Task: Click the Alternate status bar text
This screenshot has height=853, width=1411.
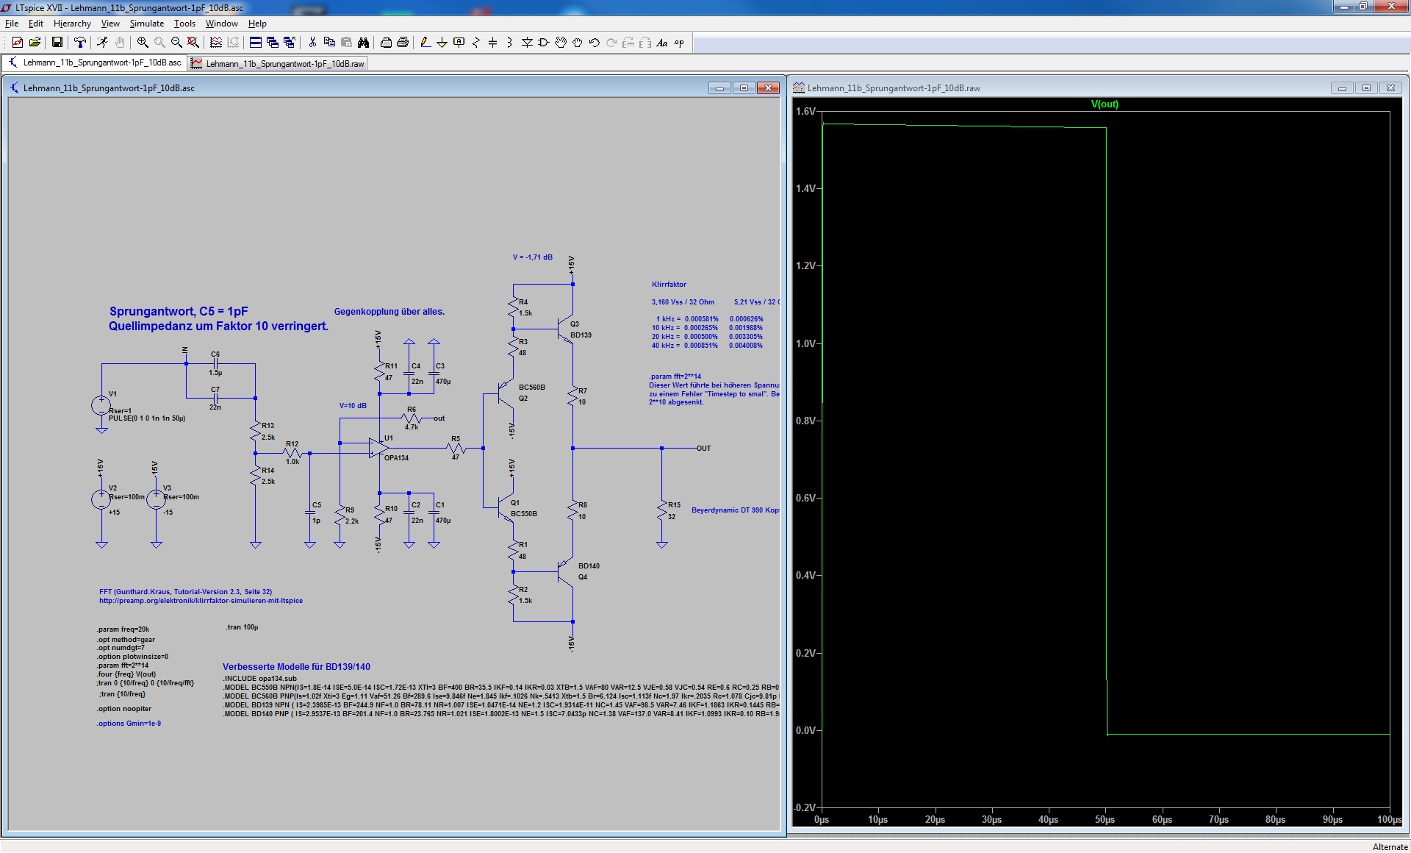Action: [1390, 847]
